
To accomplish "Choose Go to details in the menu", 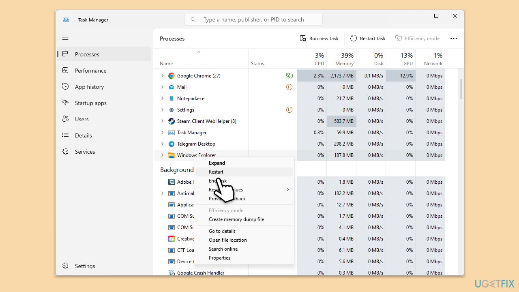I will pos(222,231).
